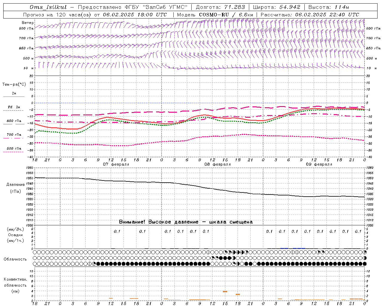Click the right-side '500 гПа' wind label
This screenshot has height=306, width=382.
373,28
